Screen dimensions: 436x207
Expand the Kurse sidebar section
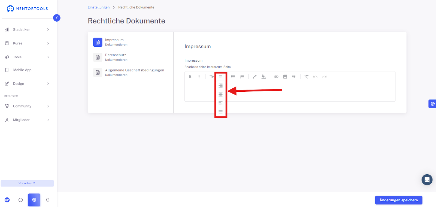tap(27, 43)
